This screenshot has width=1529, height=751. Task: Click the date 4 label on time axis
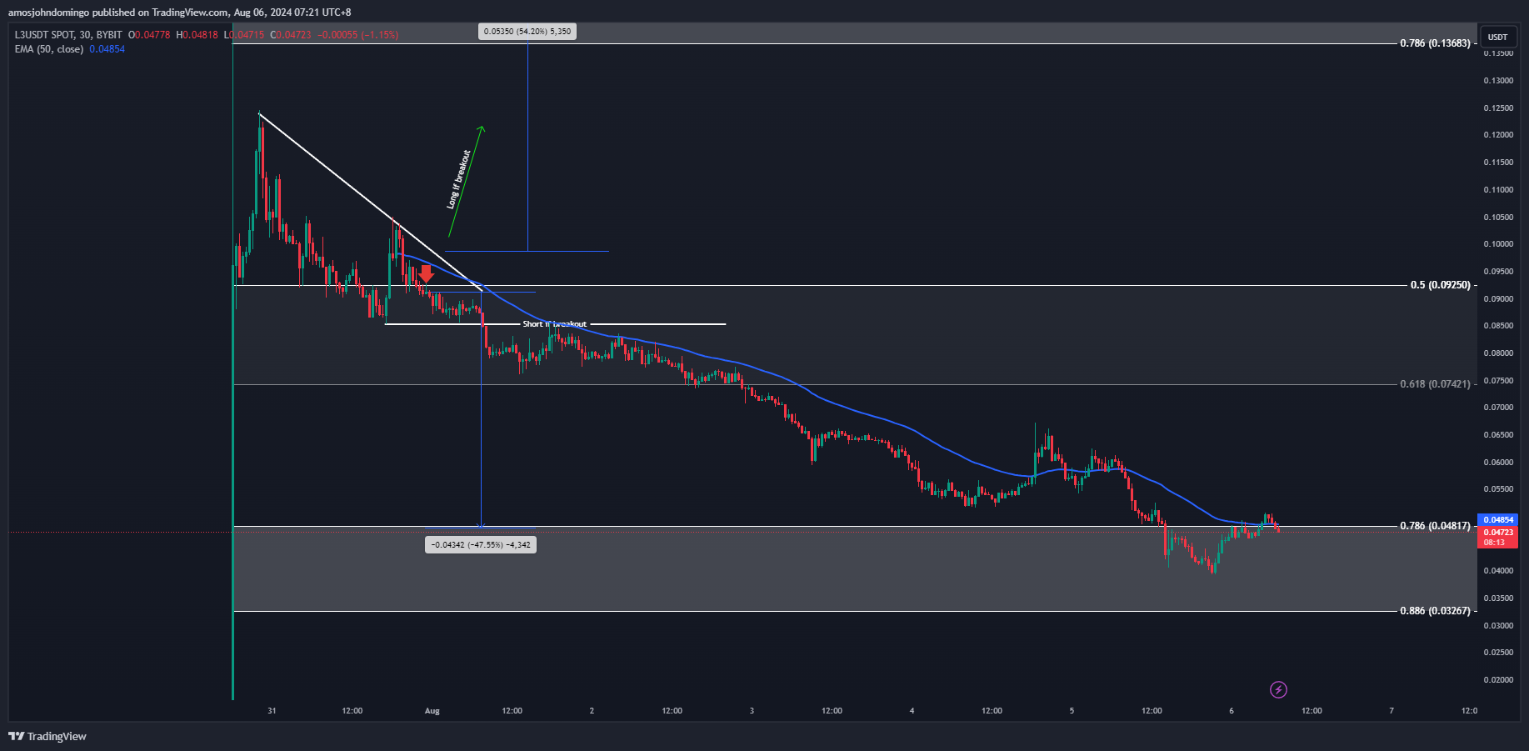tap(912, 711)
